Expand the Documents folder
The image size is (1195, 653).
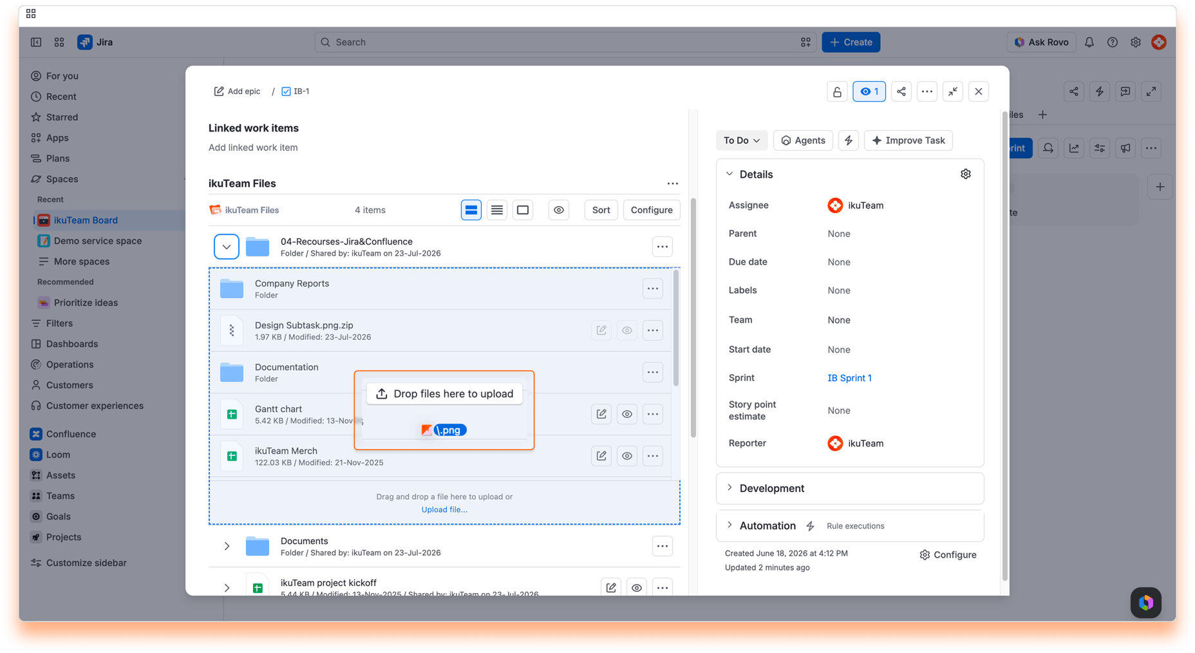click(226, 546)
